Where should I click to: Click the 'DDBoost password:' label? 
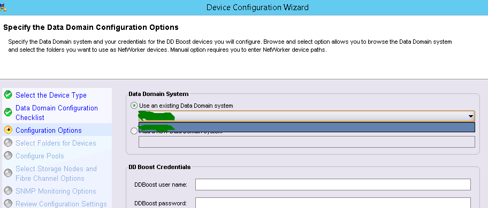click(x=161, y=203)
